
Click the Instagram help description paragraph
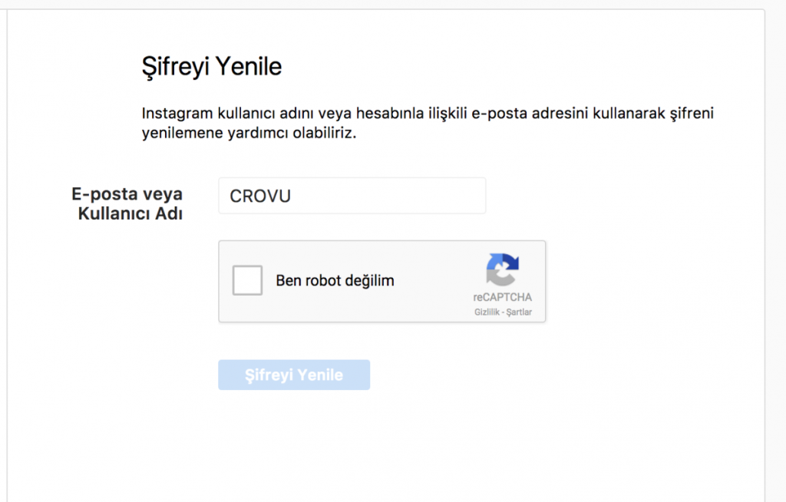[x=428, y=123]
